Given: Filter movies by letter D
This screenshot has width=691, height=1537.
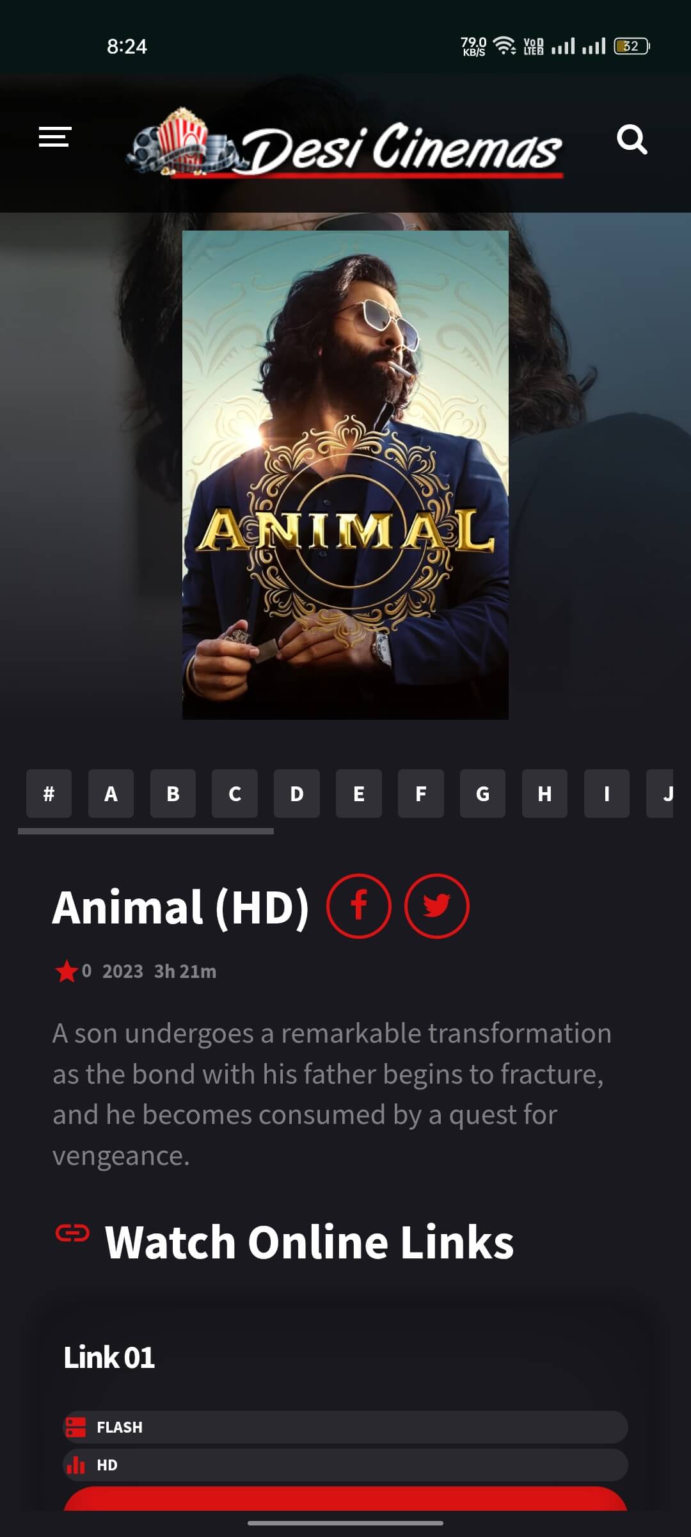Looking at the screenshot, I should point(297,793).
